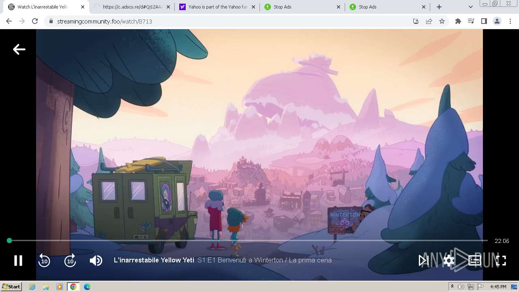Image resolution: width=519 pixels, height=292 pixels.
Task: Click the 4:45 PM taskbar clock
Action: pos(498,287)
